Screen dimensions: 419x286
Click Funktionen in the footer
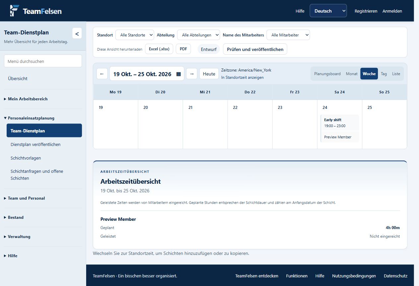297,276
